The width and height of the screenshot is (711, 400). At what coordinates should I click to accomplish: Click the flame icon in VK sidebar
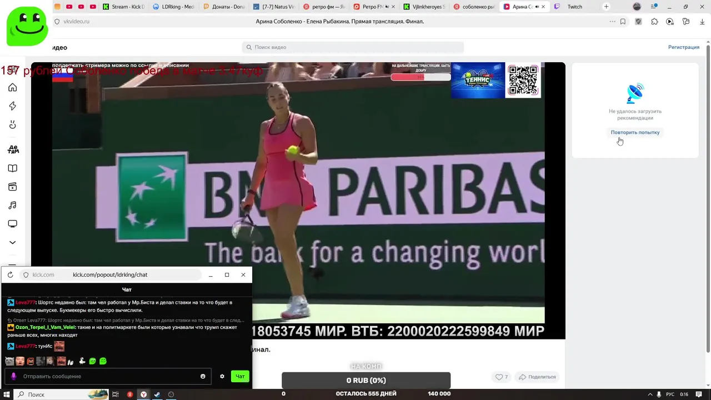(x=12, y=124)
